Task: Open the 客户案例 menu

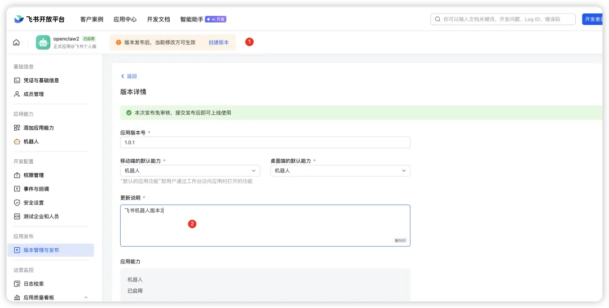Action: coord(92,19)
